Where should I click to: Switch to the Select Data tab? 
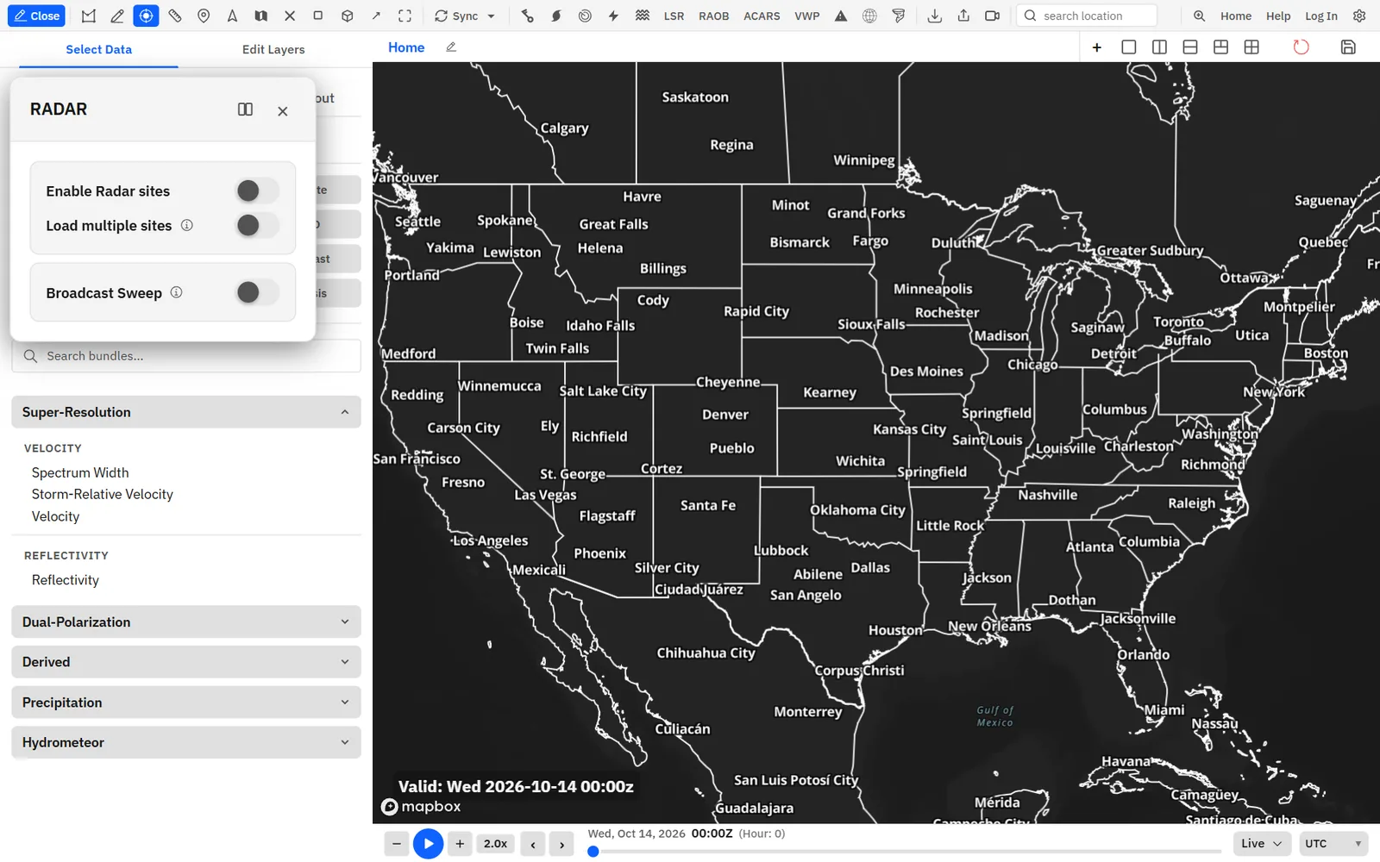coord(99,49)
